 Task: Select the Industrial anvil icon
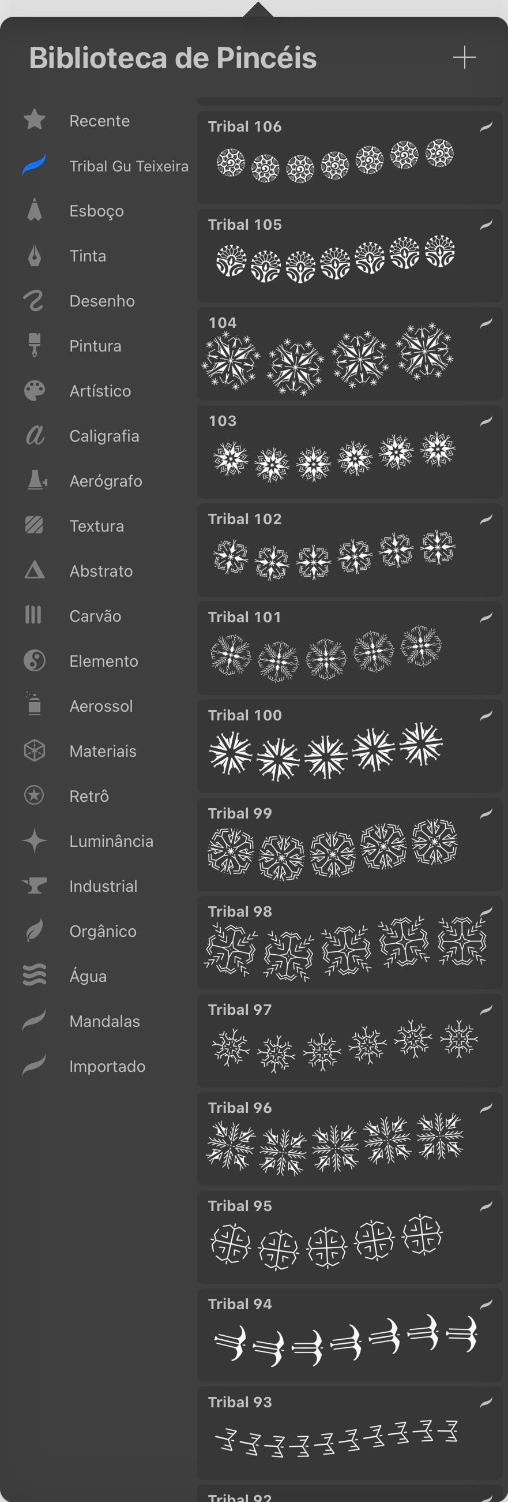(x=35, y=885)
